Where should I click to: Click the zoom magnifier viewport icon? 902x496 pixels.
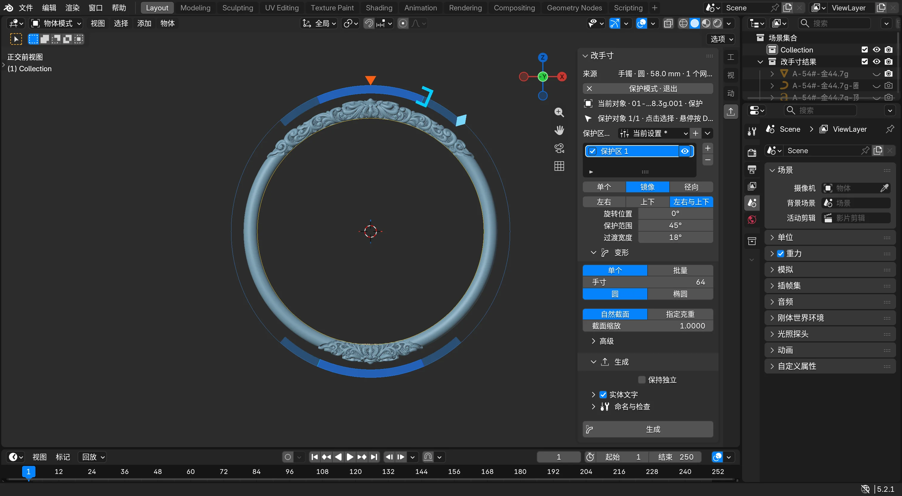click(559, 112)
